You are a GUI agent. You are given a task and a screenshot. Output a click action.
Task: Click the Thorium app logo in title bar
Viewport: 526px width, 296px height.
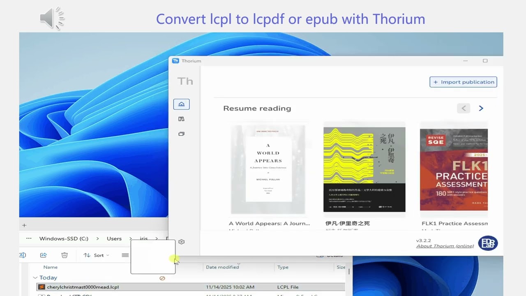pos(175,61)
